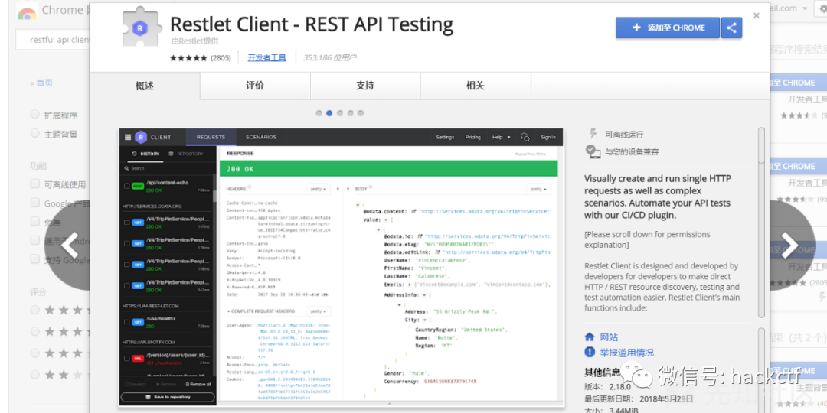827x413 pixels.
Task: Switch to the 支持 tab
Action: click(x=365, y=86)
